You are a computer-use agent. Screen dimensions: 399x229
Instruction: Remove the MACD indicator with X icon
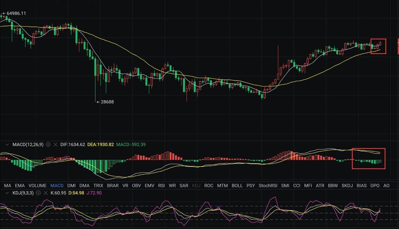pyautogui.click(x=55, y=145)
